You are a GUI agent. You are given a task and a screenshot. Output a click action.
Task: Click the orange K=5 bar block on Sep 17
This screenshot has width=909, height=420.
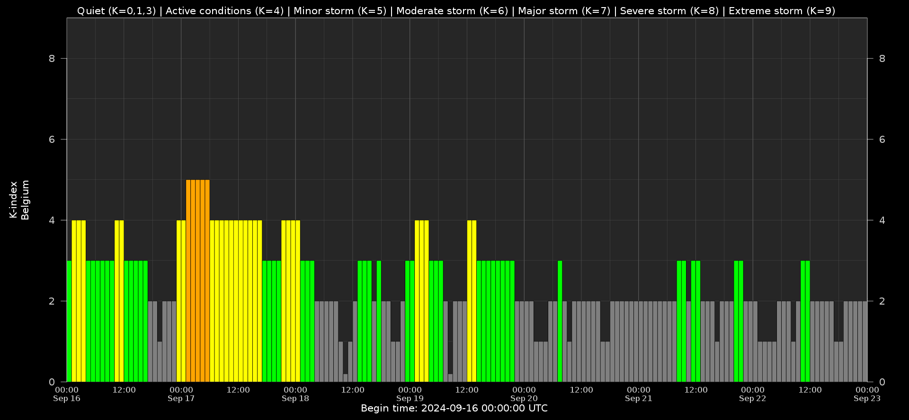tap(198, 281)
